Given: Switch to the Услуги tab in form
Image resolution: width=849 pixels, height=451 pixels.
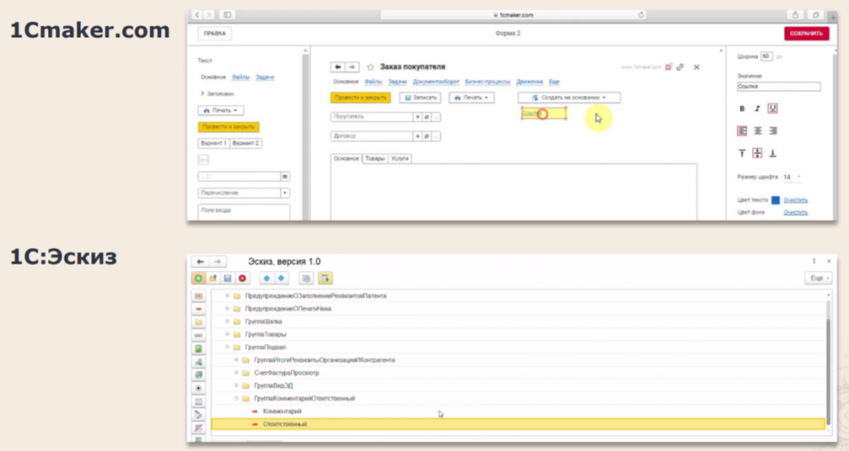Looking at the screenshot, I should 400,158.
